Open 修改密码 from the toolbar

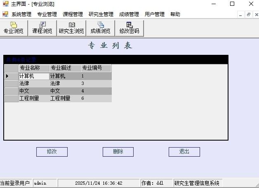(129, 28)
